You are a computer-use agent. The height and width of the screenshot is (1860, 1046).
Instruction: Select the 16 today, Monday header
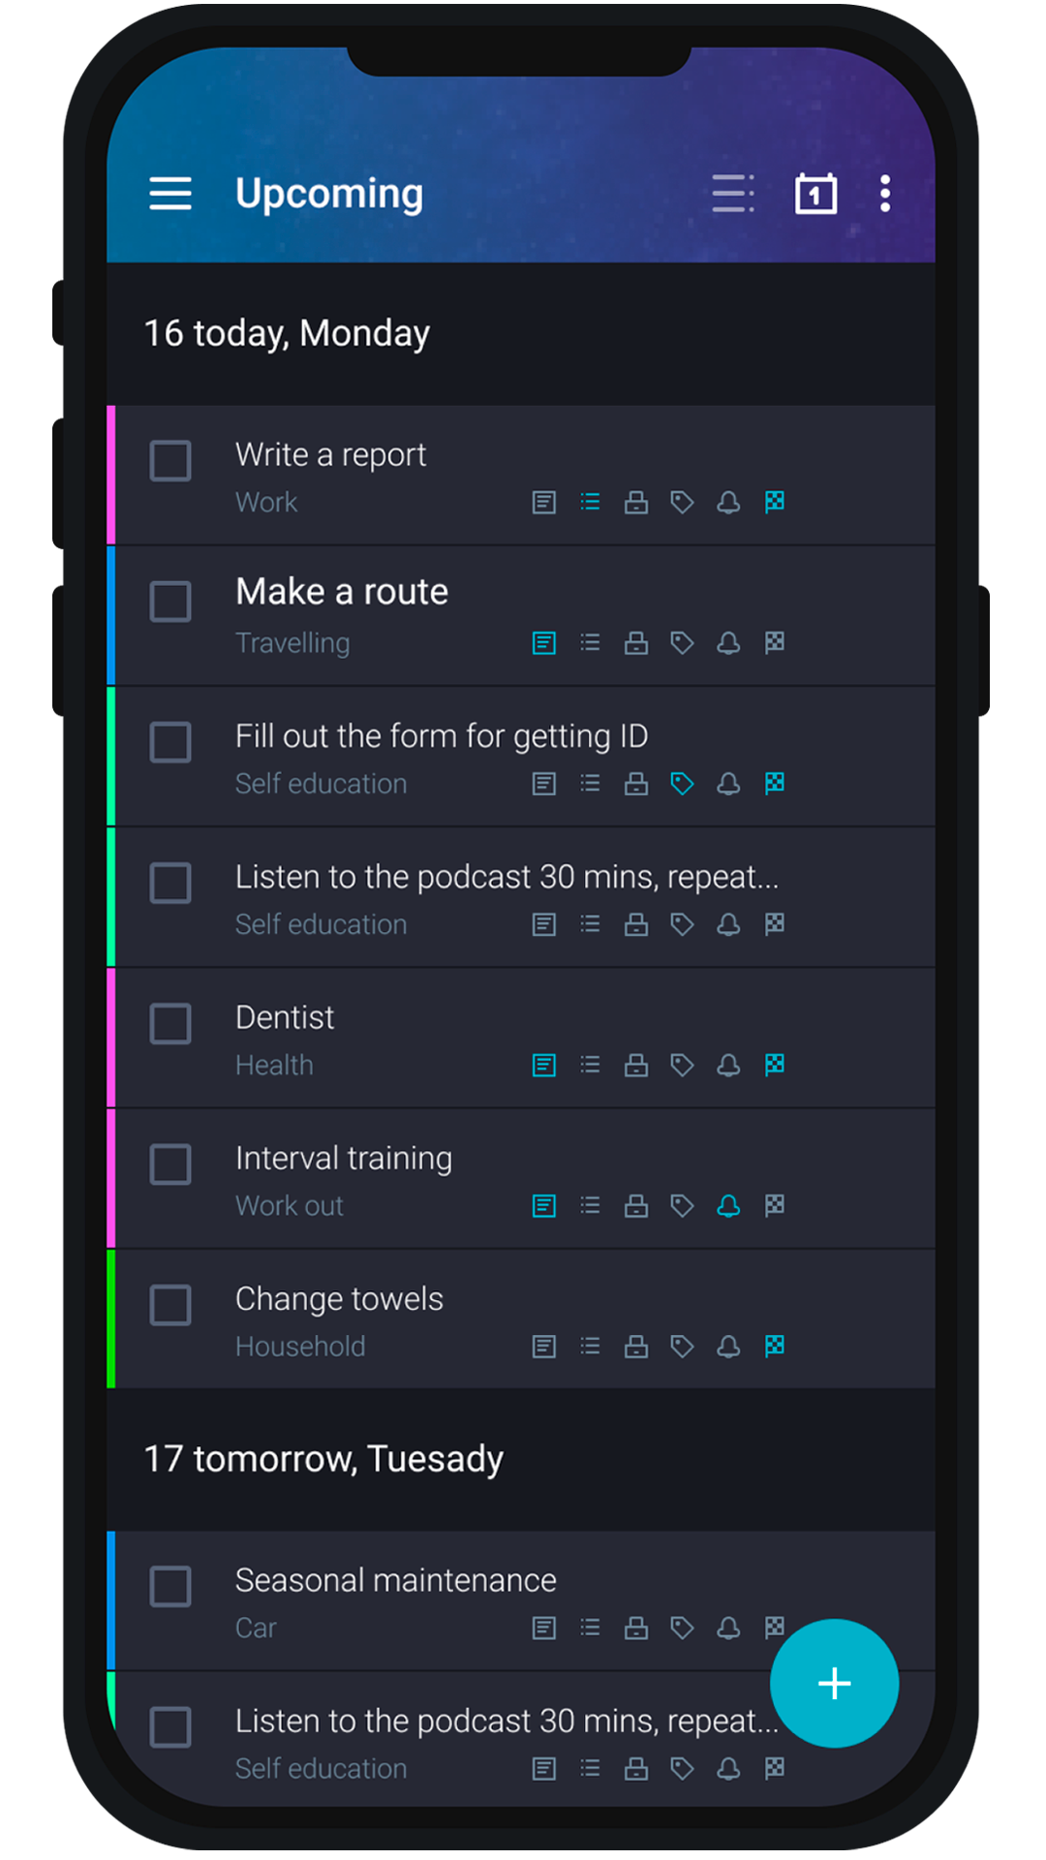point(287,333)
